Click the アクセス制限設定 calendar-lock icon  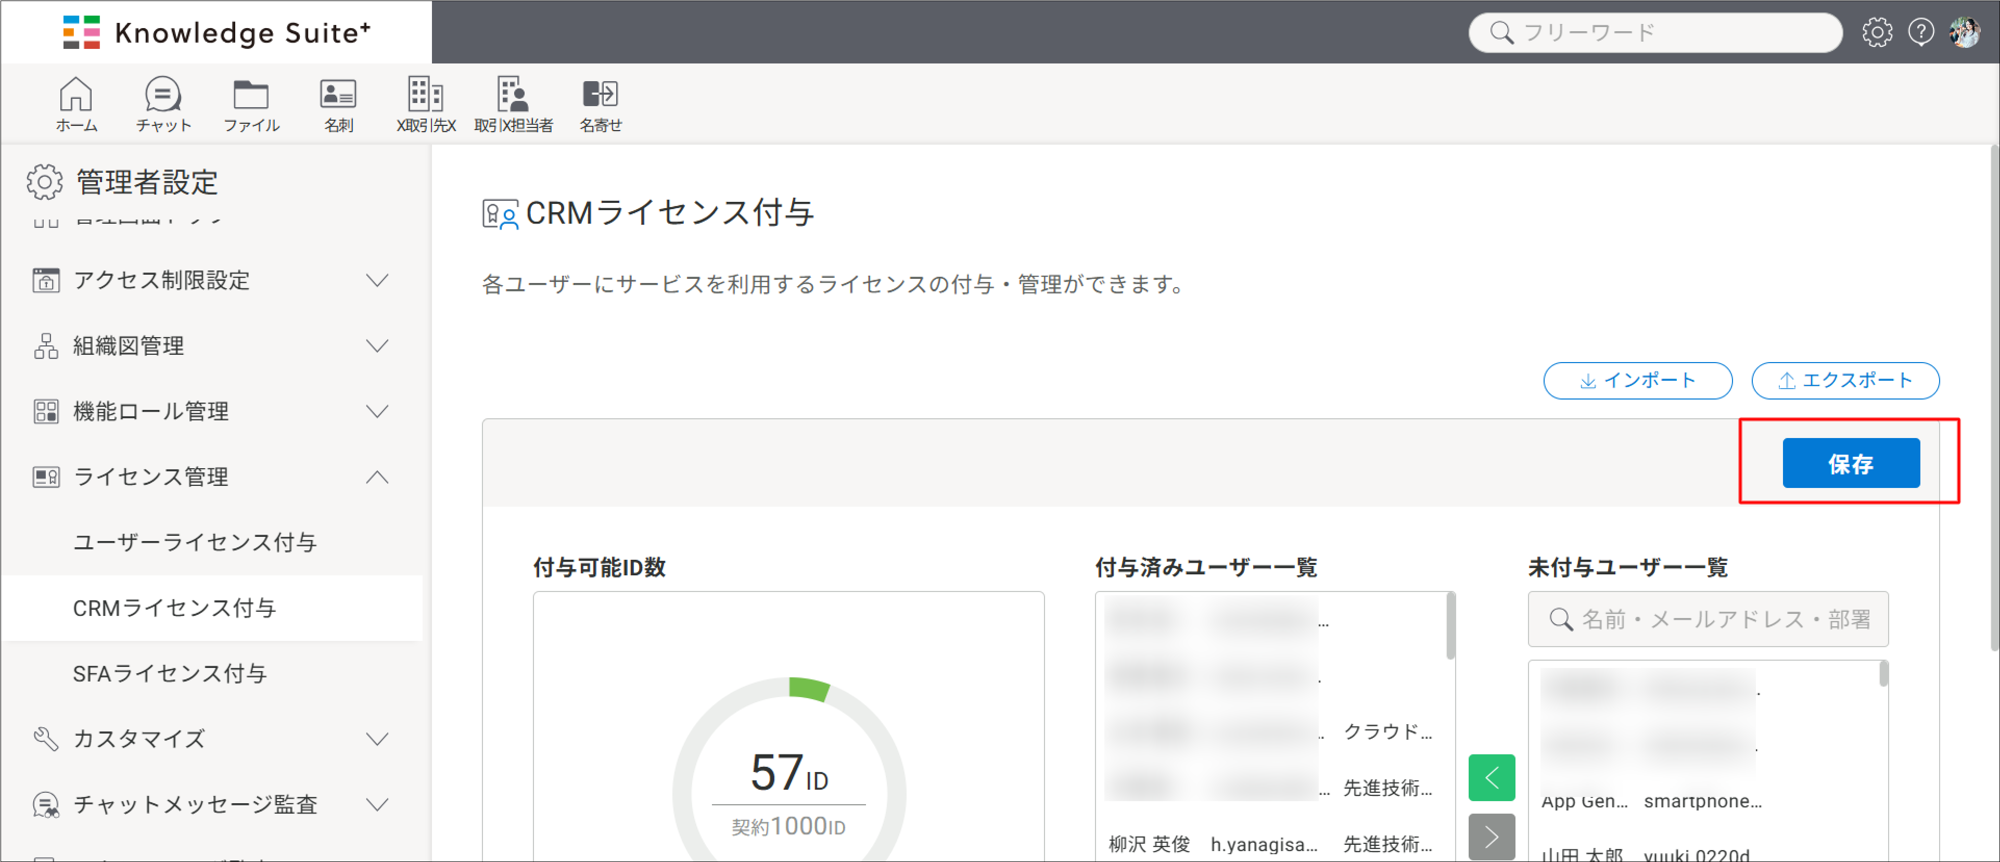(46, 280)
